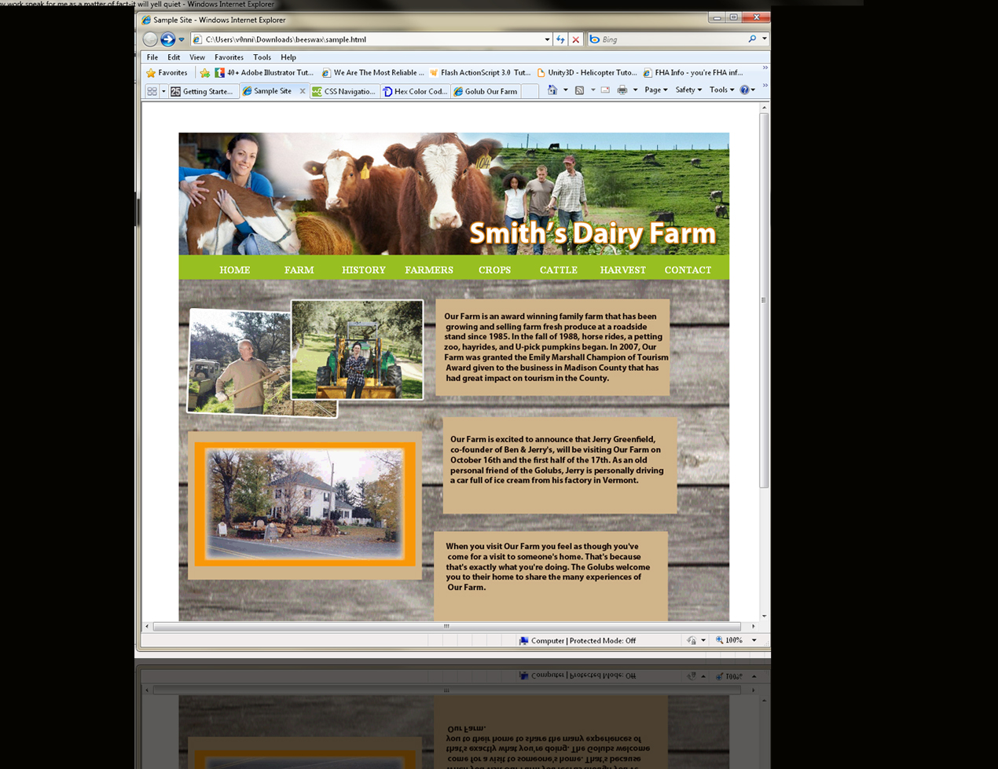Screen dimensions: 998x769
Task: Click the browser Back button
Action: 150,39
